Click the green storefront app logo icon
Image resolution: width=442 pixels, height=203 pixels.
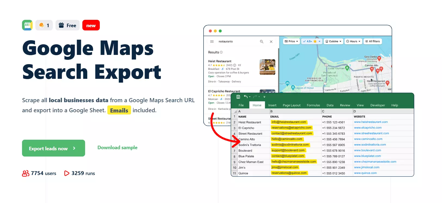[x=27, y=25]
